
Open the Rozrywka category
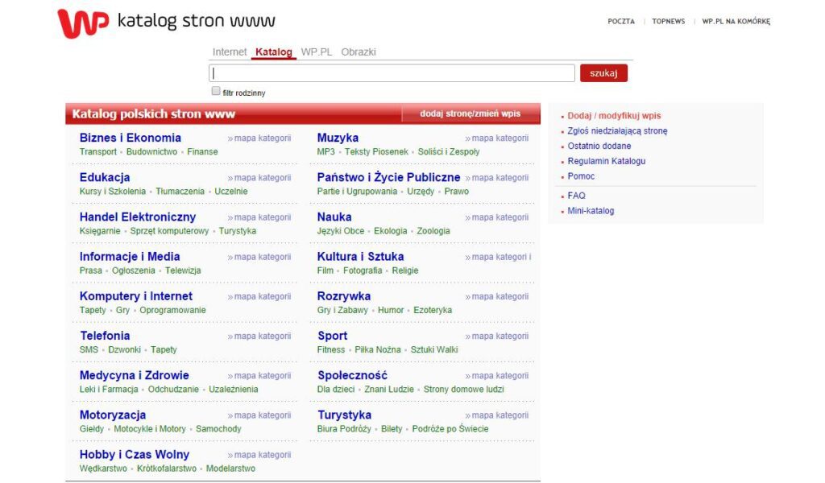click(x=343, y=296)
